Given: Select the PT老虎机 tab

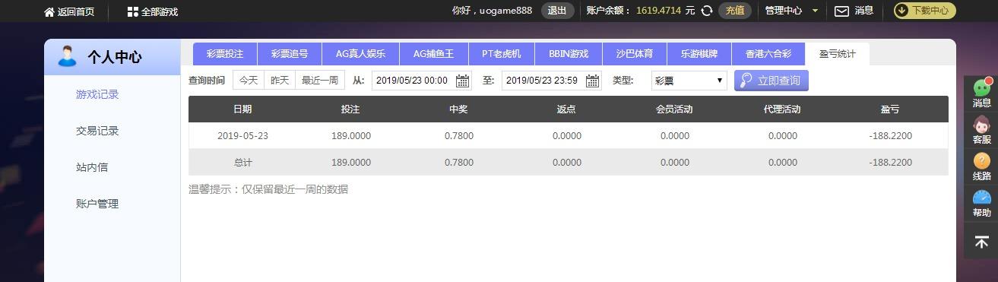Looking at the screenshot, I should 502,54.
